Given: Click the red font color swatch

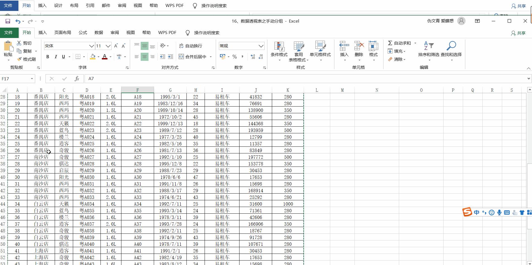Looking at the screenshot, I should [x=105, y=57].
